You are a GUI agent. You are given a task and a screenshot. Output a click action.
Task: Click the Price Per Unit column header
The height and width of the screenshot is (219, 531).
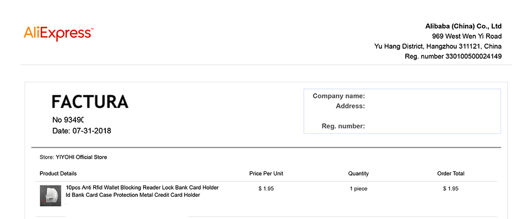tap(266, 174)
